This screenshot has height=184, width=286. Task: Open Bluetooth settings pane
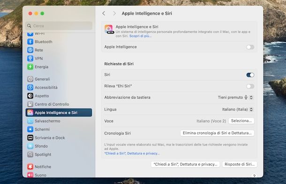(x=59, y=42)
